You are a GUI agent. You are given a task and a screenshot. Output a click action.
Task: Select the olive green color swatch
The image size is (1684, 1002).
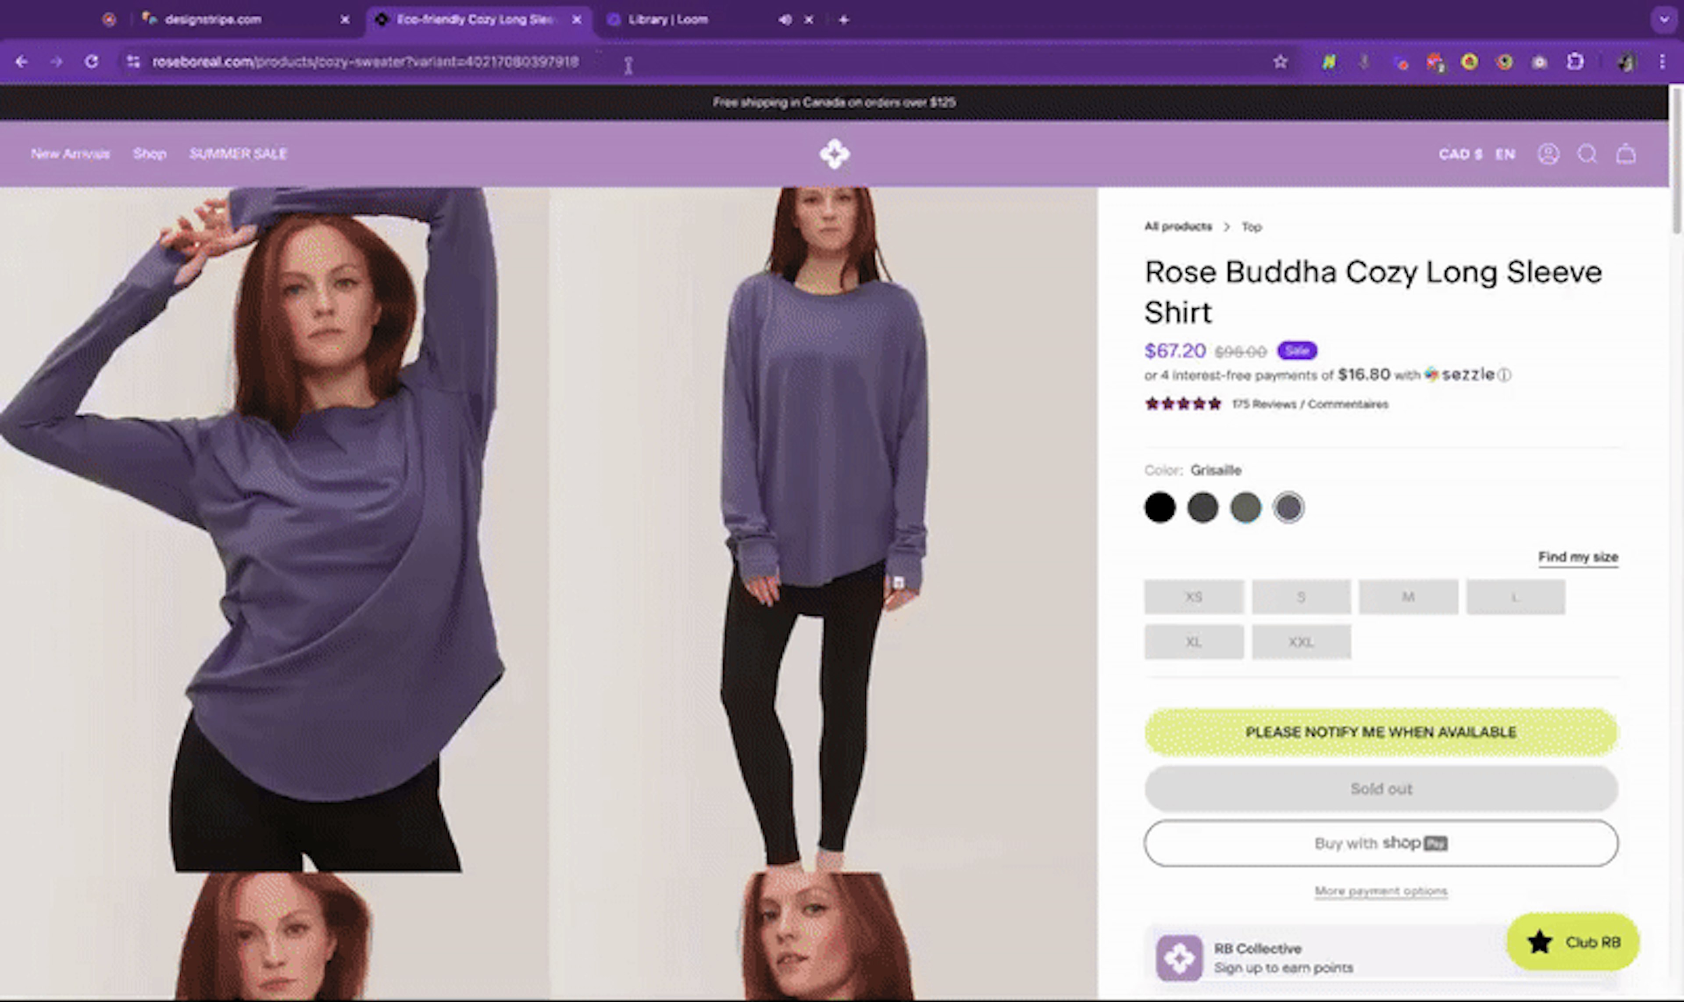[x=1246, y=507]
